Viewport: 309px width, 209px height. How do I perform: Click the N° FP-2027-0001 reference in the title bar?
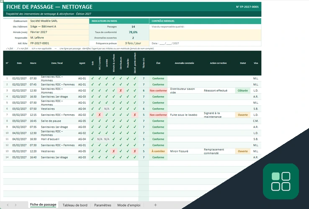click(247, 7)
